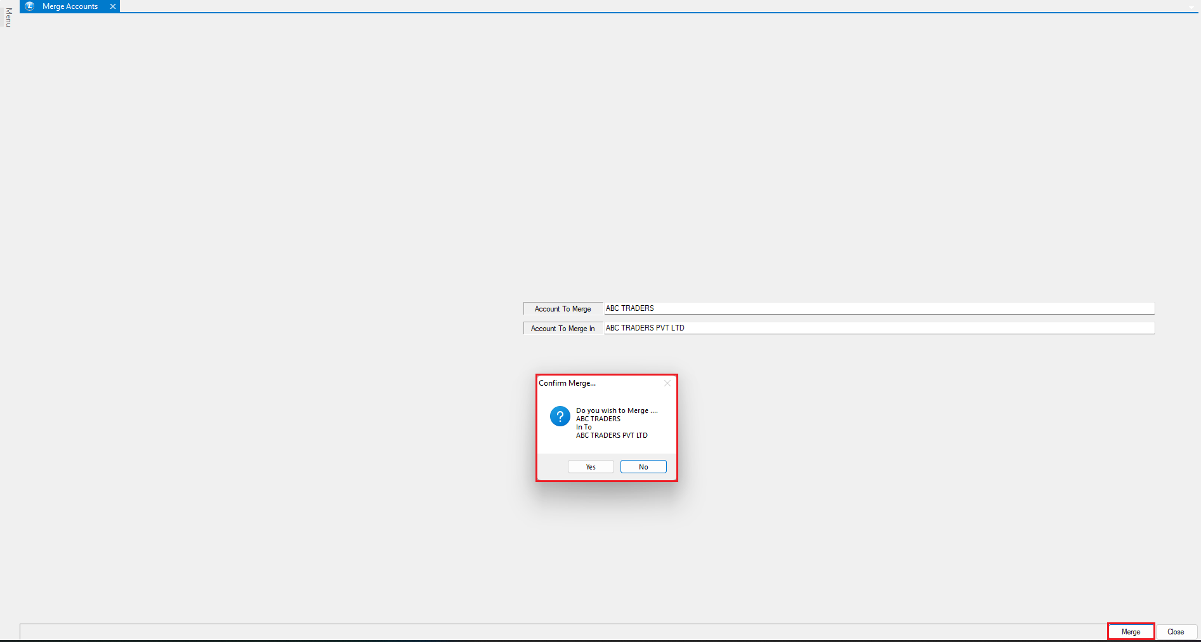Click the round logo icon on Merge Accounts tab

point(29,6)
